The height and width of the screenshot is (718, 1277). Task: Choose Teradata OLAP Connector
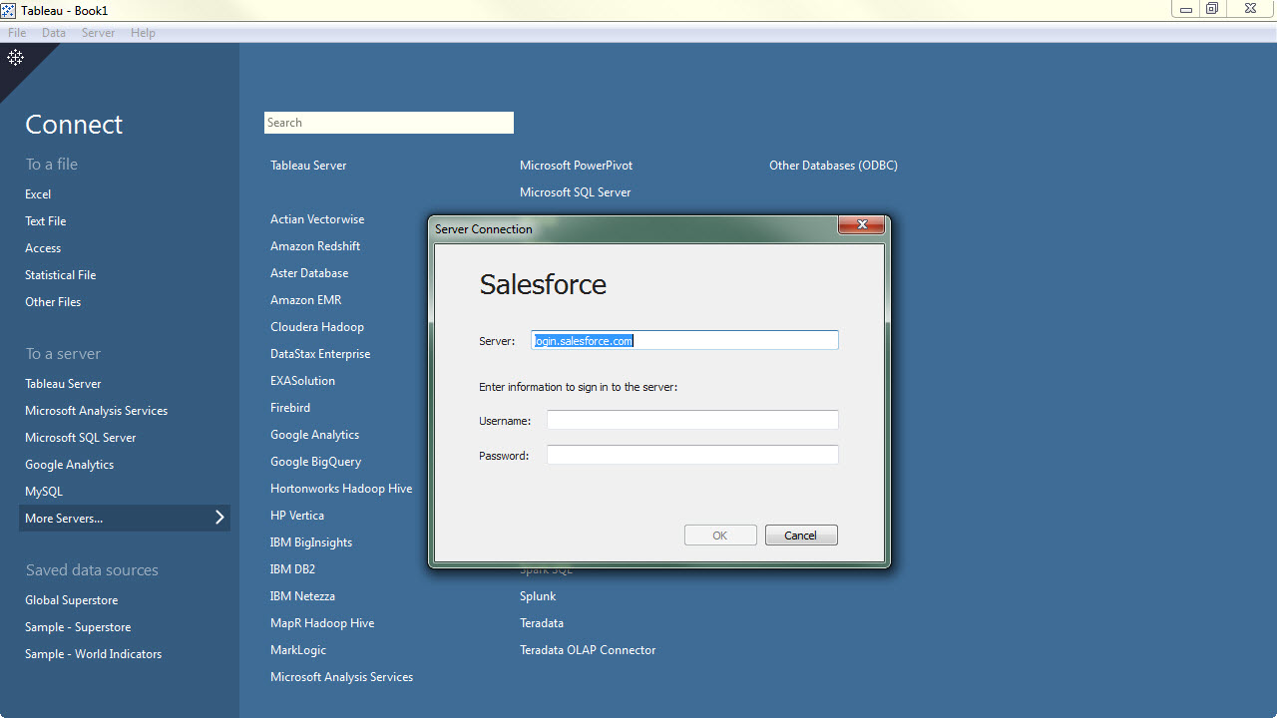[x=588, y=650]
